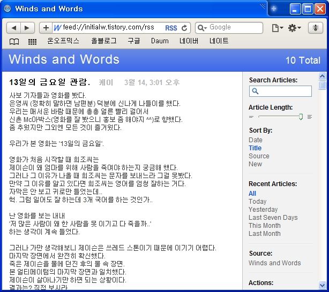Click the Winds and Words feed title
This screenshot has height=292, width=329.
[x=64, y=59]
